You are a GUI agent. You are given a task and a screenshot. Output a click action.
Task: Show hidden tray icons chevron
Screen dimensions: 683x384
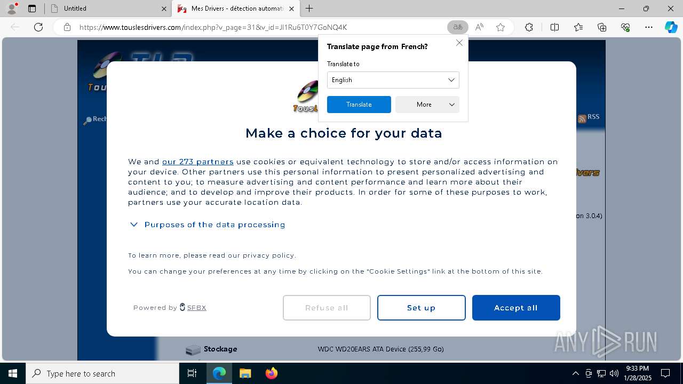pos(575,373)
